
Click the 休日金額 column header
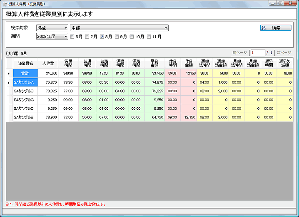[x=189, y=63]
